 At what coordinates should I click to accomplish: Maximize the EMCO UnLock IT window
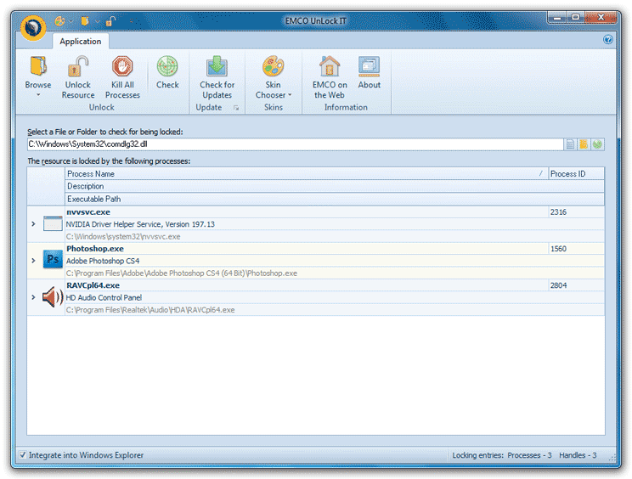(576, 17)
